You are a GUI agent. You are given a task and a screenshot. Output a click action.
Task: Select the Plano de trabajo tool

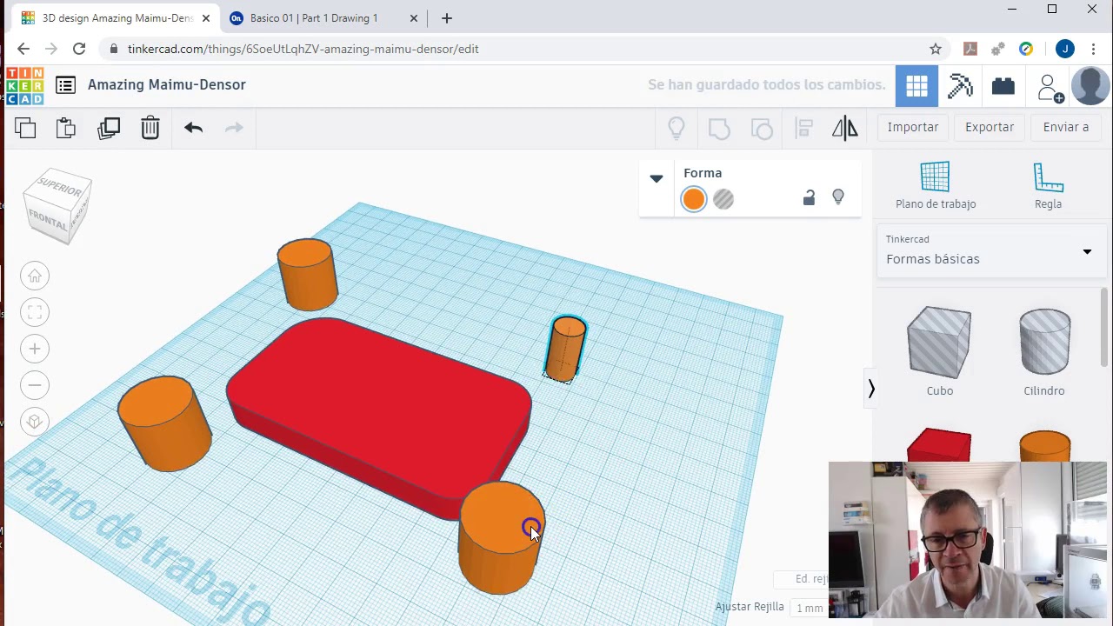pyautogui.click(x=936, y=185)
